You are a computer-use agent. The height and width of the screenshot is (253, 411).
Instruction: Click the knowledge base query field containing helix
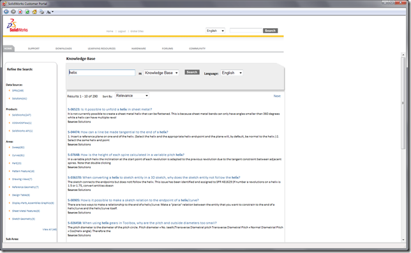click(101, 73)
